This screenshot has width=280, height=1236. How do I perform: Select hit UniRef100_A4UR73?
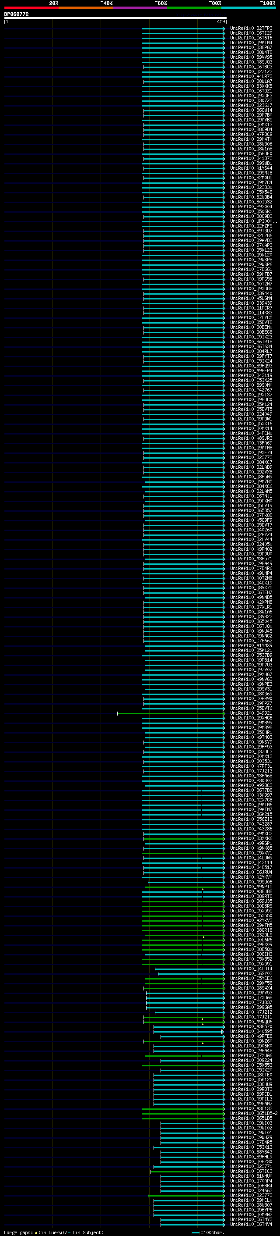(x=251, y=76)
